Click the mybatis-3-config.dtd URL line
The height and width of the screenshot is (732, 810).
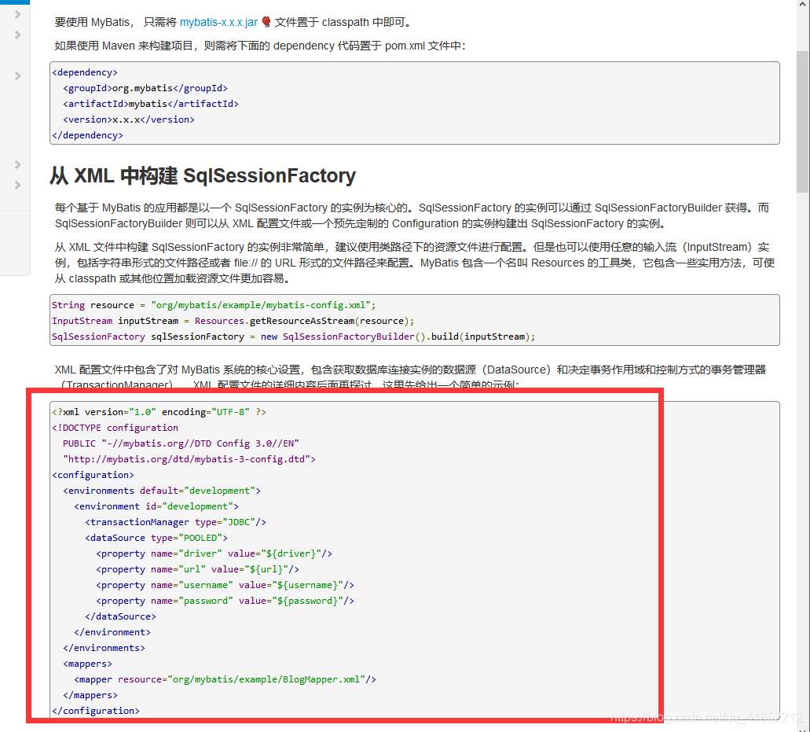pyautogui.click(x=189, y=459)
